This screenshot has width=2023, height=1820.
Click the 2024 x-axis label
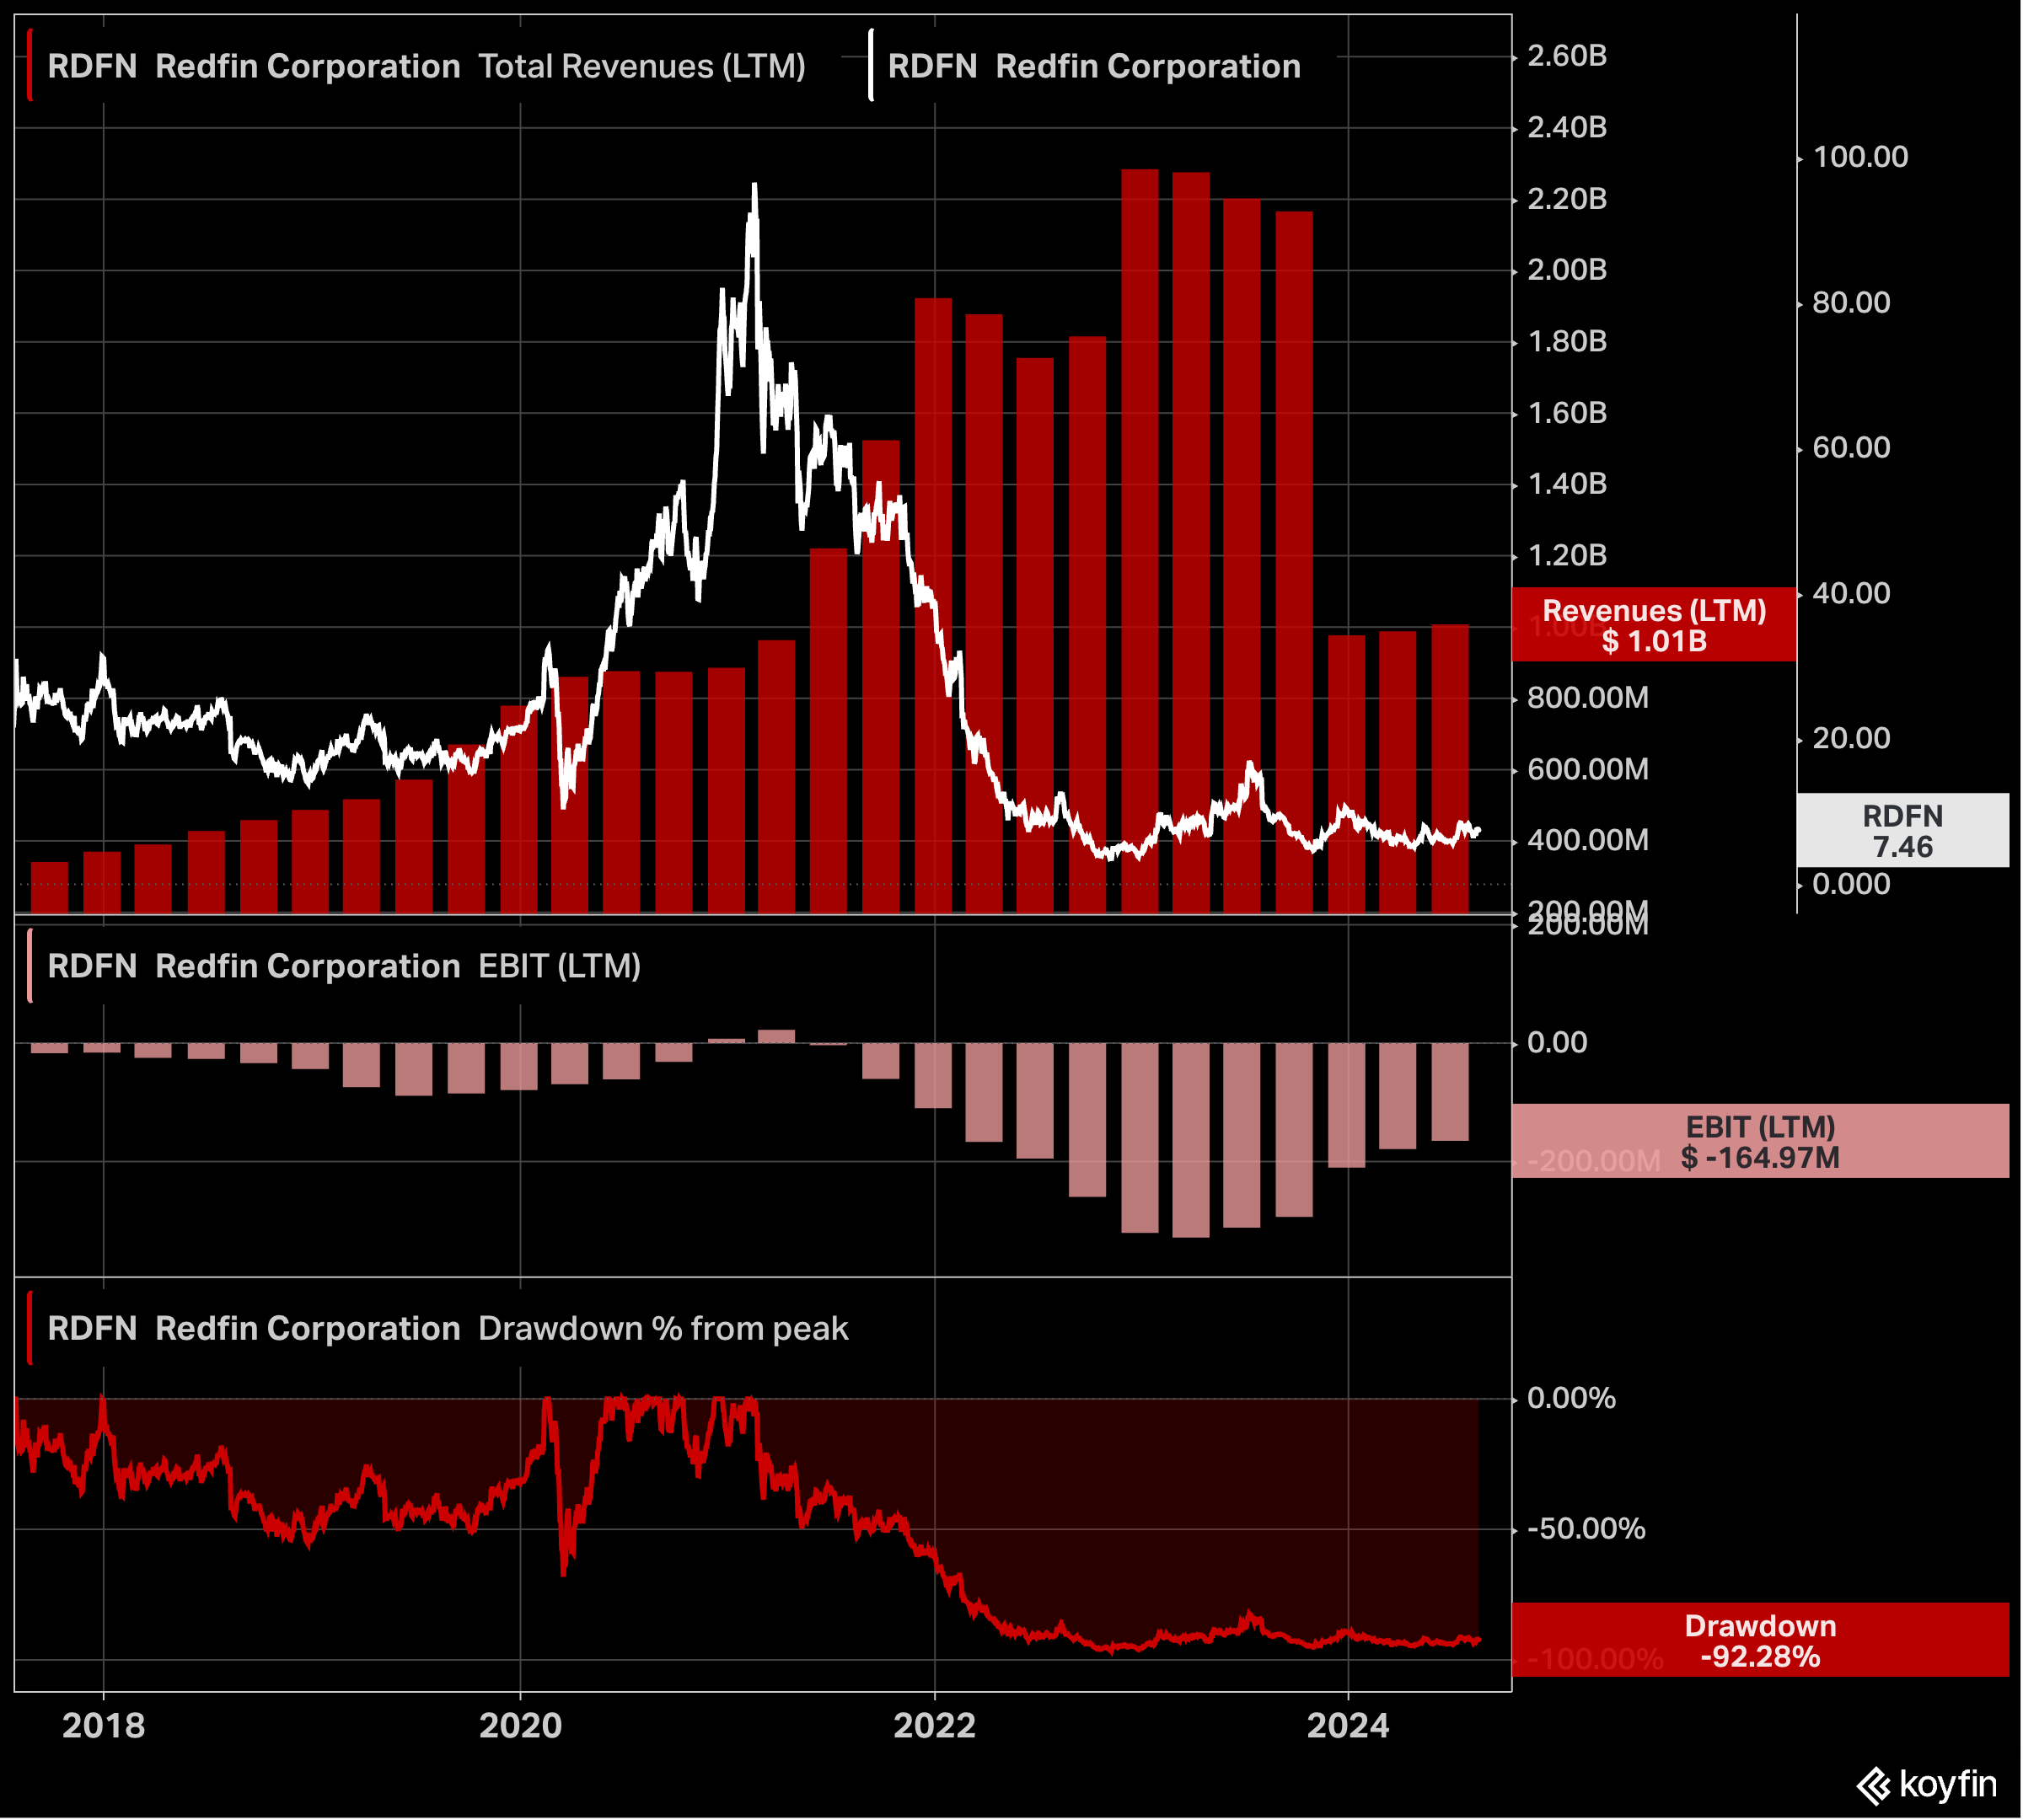pyautogui.click(x=1348, y=1726)
